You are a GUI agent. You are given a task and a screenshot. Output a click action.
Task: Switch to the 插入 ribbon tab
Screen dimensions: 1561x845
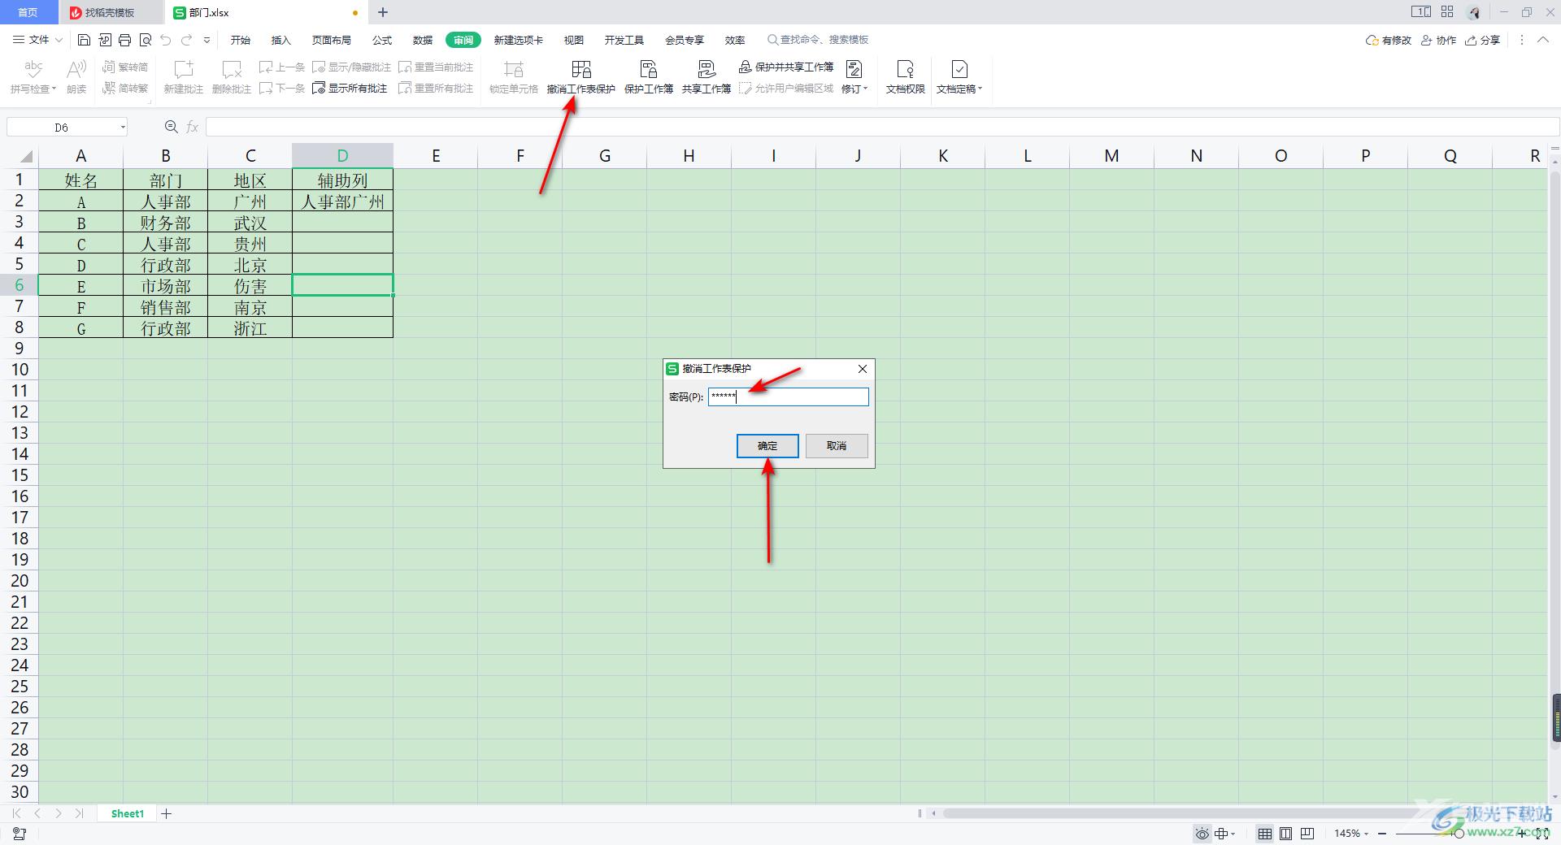[280, 40]
